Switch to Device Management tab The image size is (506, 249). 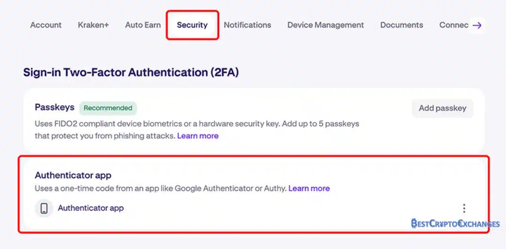click(x=326, y=25)
